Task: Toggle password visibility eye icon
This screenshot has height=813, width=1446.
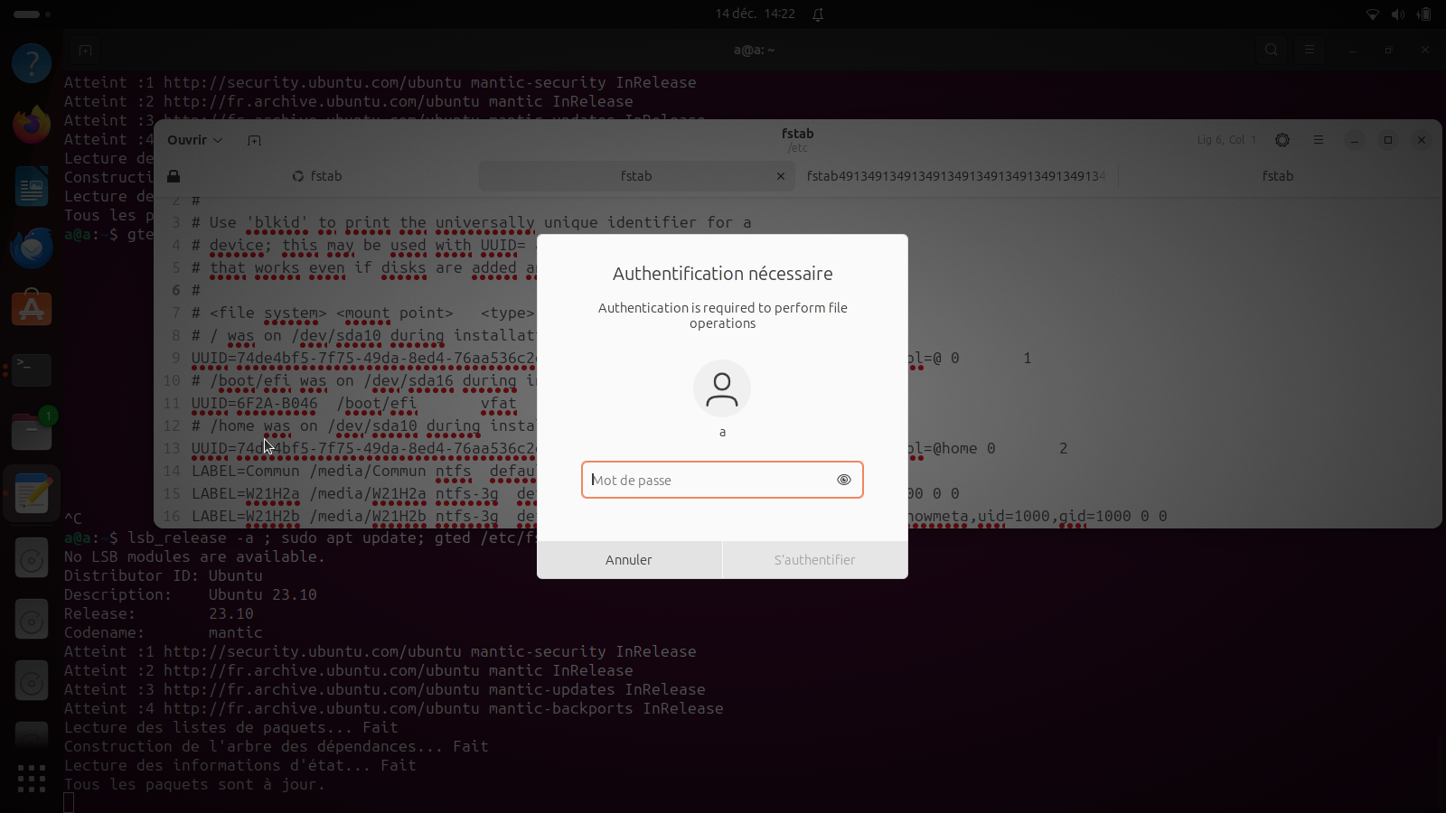Action: click(844, 480)
